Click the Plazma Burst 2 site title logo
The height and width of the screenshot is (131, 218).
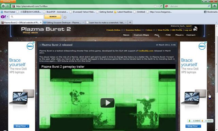[x=46, y=29]
